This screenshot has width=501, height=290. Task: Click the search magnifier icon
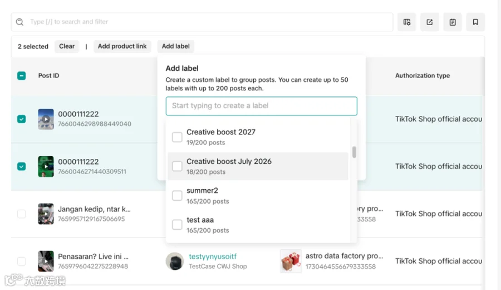pos(20,22)
